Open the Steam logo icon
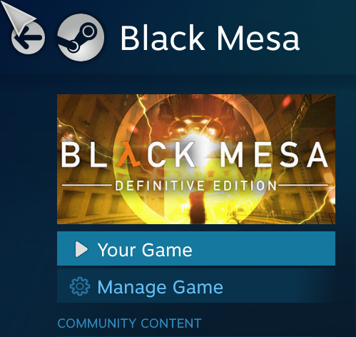The height and width of the screenshot is (337, 356). [x=81, y=37]
